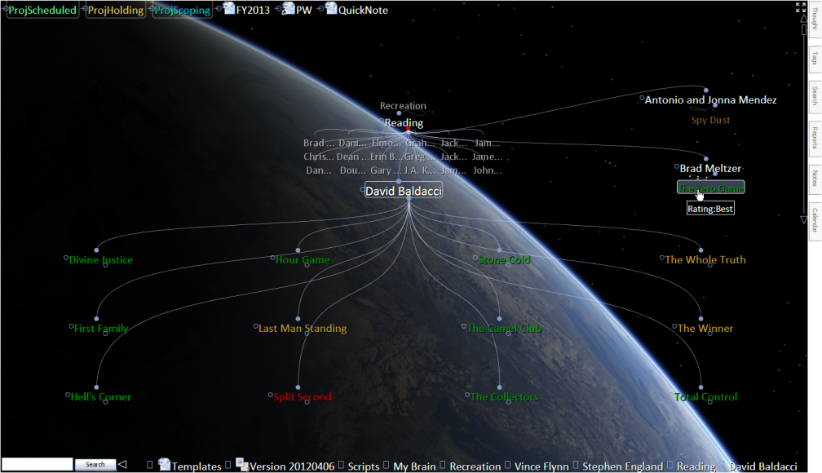
Task: Click the Version 20120406 icon in history
Action: (241, 465)
